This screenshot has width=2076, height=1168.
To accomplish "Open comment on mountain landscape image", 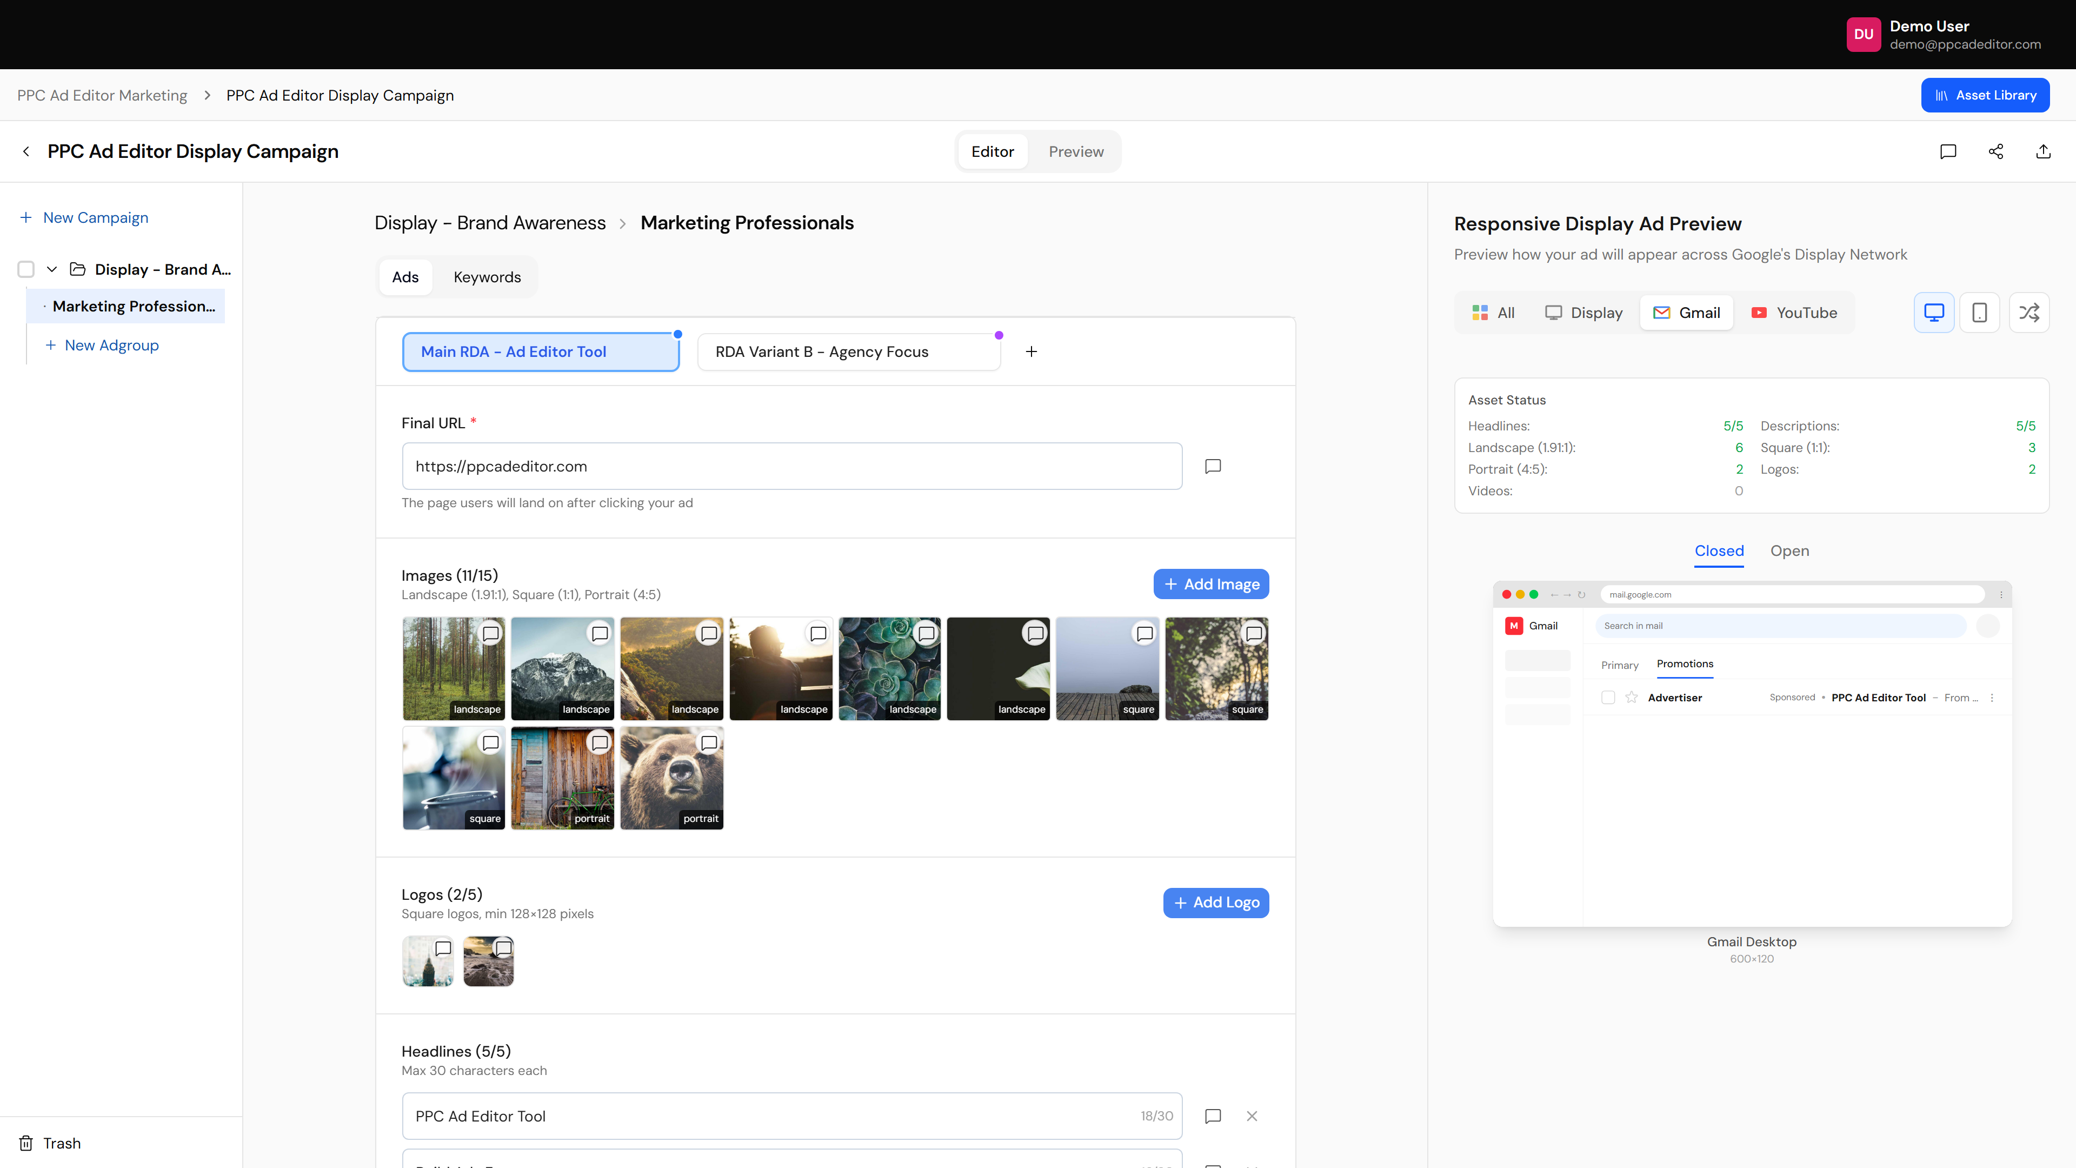I will coord(600,634).
